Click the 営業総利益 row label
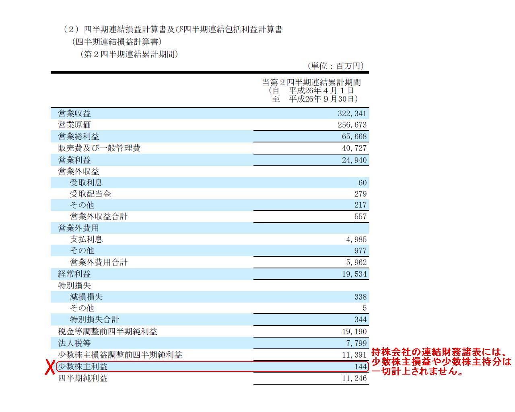 [x=78, y=136]
